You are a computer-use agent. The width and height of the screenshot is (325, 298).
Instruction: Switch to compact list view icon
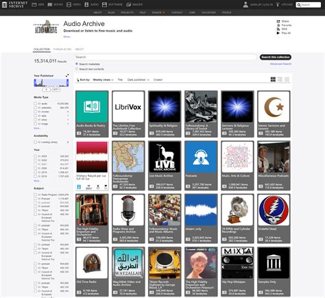[287, 79]
